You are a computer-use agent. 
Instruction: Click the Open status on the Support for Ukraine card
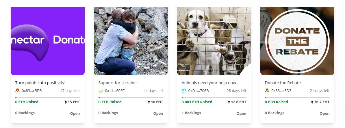click(158, 114)
